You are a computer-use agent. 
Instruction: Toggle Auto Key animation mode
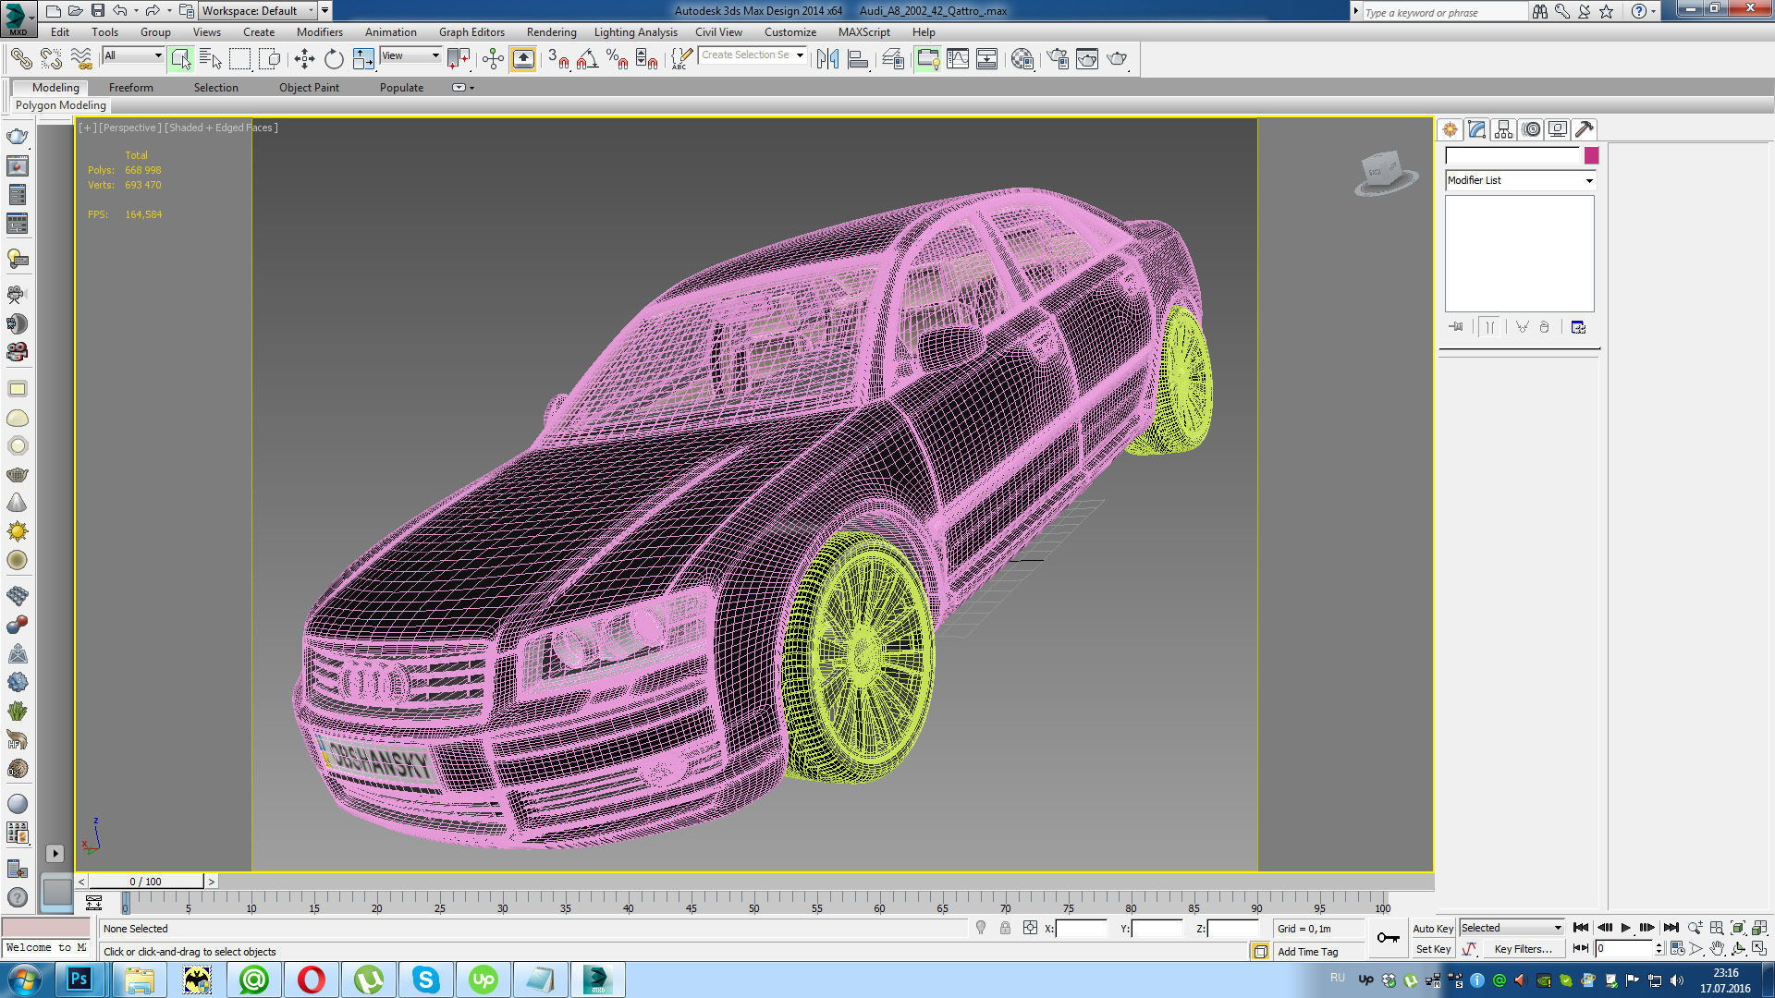coord(1432,928)
